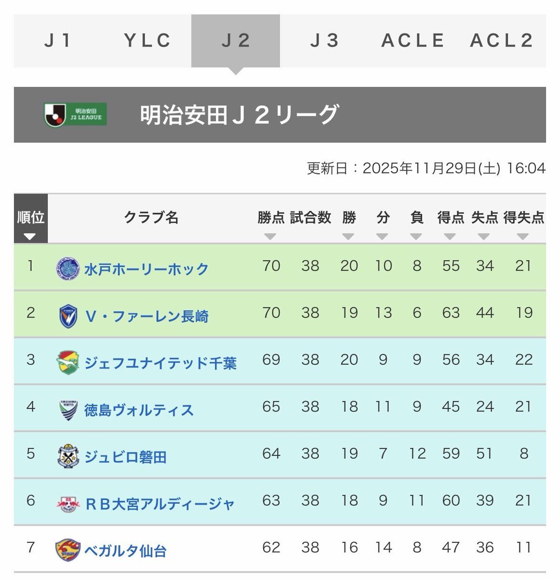Click the V-Varen Nagasaki club crest
Screen dimensions: 560x579
coord(68,315)
